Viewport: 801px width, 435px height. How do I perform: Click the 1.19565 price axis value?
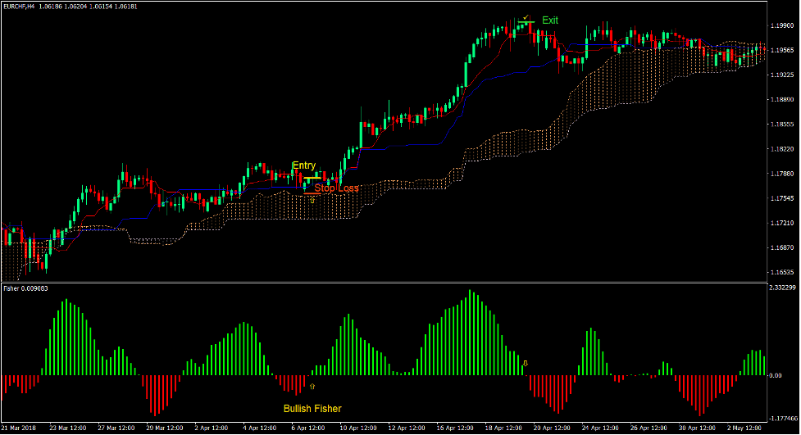tap(781, 50)
